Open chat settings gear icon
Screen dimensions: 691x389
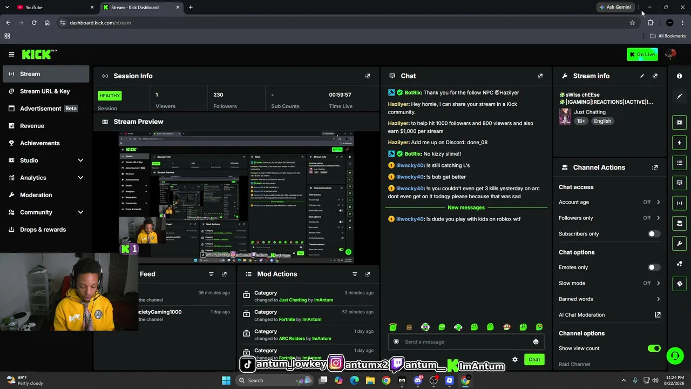(515, 359)
